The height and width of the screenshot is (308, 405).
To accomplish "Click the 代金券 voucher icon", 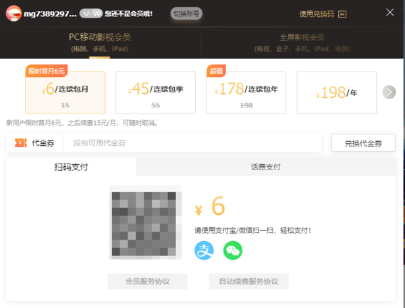I will [x=20, y=143].
